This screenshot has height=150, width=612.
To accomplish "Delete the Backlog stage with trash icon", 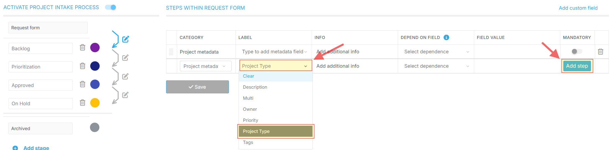I will [82, 48].
